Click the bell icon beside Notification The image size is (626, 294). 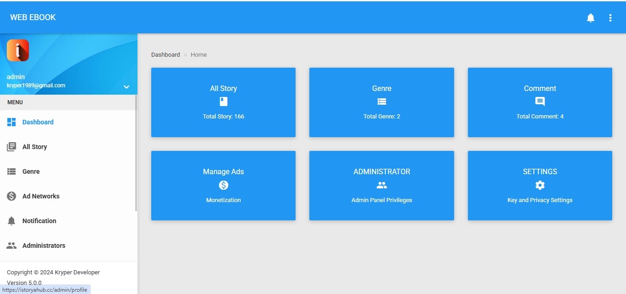[x=11, y=221]
